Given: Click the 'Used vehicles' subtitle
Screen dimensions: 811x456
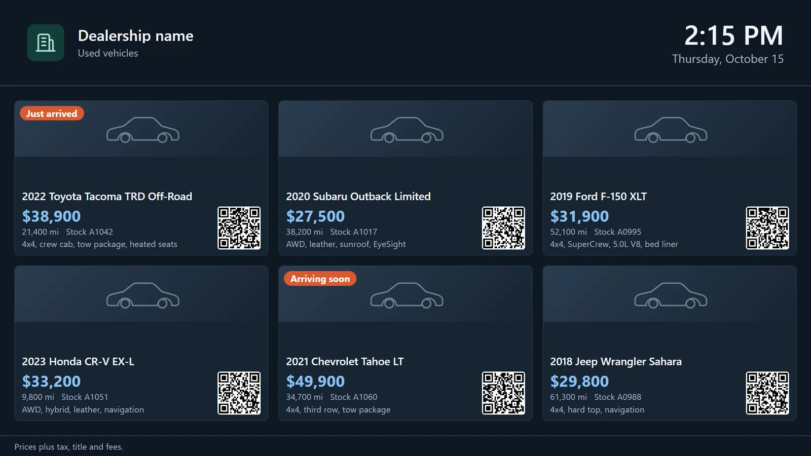Looking at the screenshot, I should [x=108, y=53].
